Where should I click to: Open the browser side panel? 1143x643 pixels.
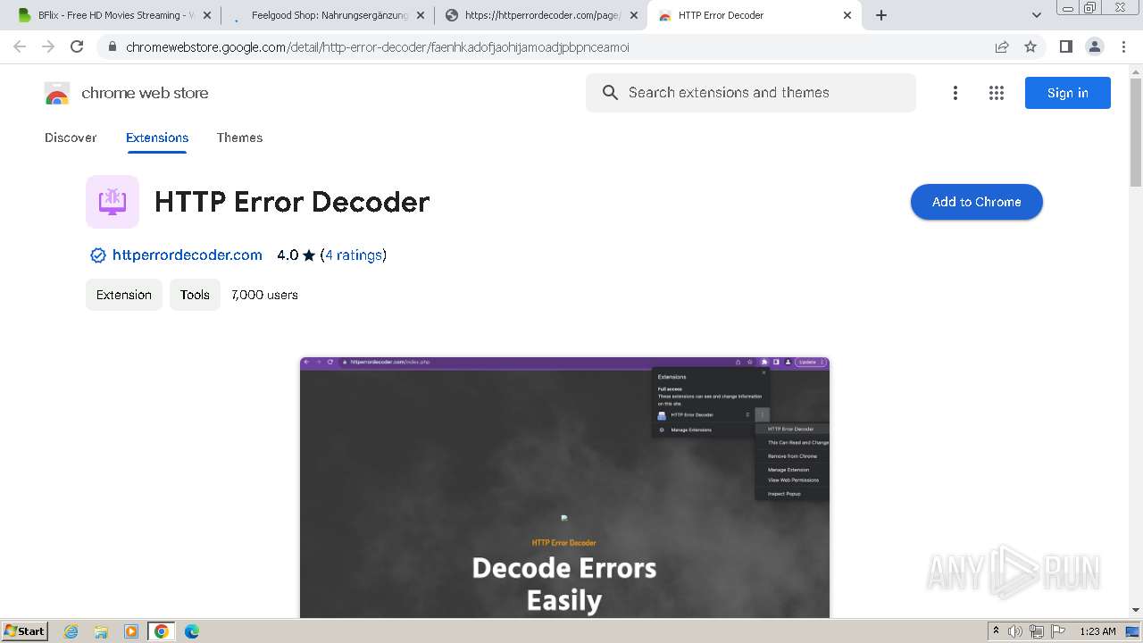[x=1066, y=46]
